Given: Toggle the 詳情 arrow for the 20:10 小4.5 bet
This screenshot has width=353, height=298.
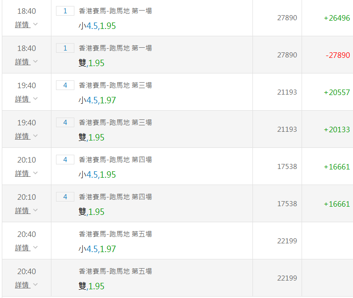Looking at the screenshot, I should click(35, 173).
